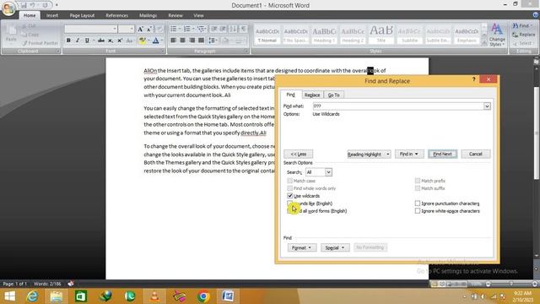Viewport: 540px width, 304px height.
Task: Click the No Formatting button
Action: point(370,247)
